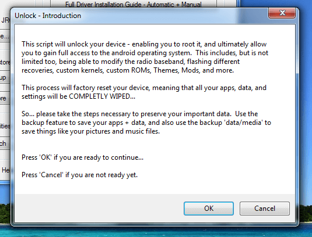Click the partially hidden button ending in 'up'
This screenshot has height=237, width=312.
click(5, 77)
